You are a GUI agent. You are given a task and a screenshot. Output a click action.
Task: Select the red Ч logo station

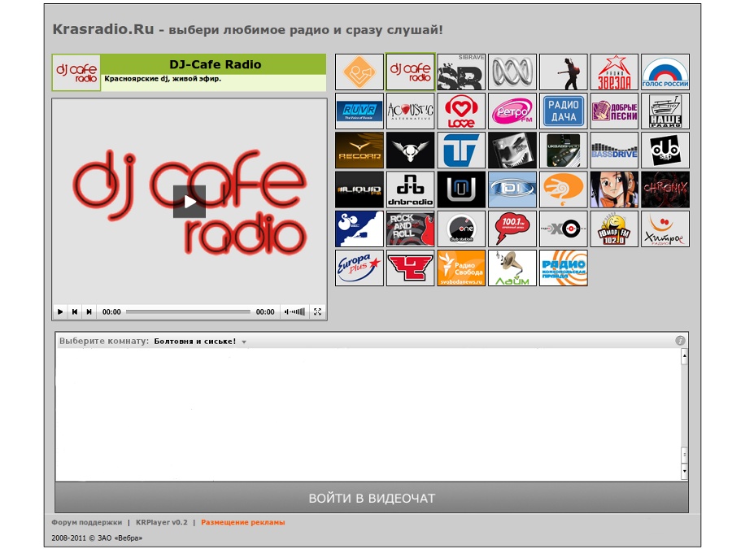click(411, 268)
